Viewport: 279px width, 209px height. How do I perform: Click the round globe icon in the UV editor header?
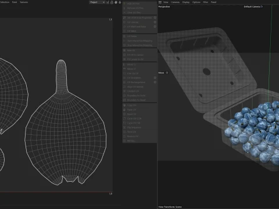(x=116, y=2)
